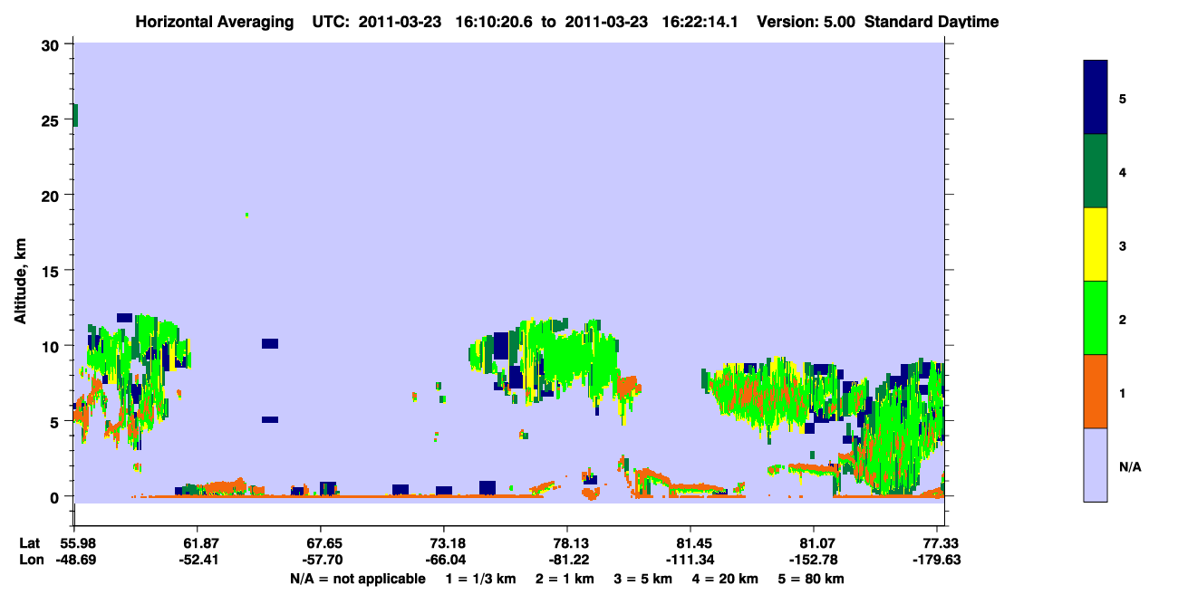The height and width of the screenshot is (604, 1178).
Task: Click the bright green level 2 colorbar segment
Action: point(1096,318)
